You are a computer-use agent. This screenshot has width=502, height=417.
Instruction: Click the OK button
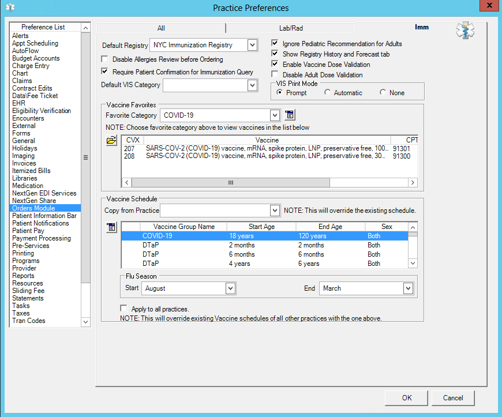tap(407, 398)
